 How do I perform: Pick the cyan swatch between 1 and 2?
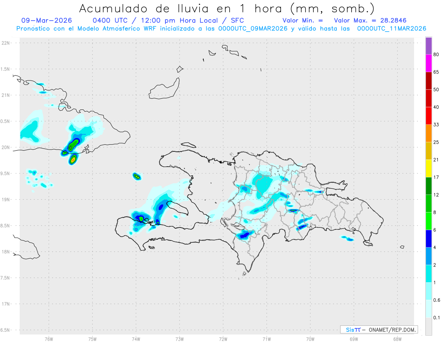point(429,274)
